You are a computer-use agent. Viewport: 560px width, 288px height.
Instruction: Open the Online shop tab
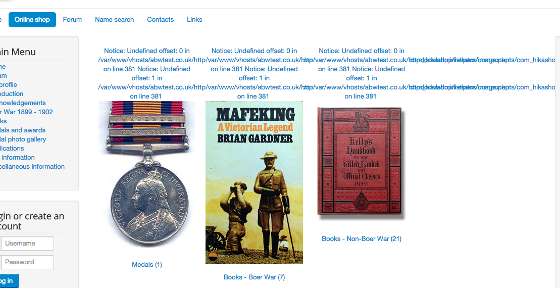pos(32,20)
